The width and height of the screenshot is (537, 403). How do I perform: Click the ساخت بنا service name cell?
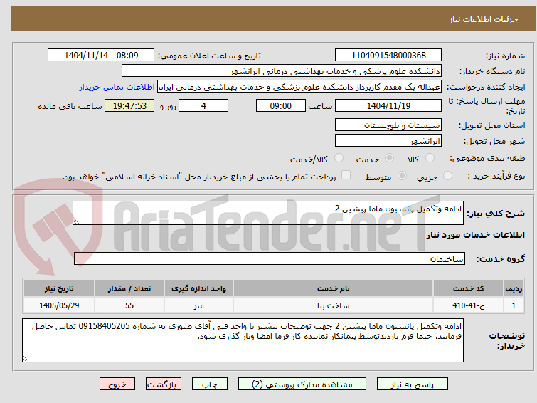coord(334,305)
